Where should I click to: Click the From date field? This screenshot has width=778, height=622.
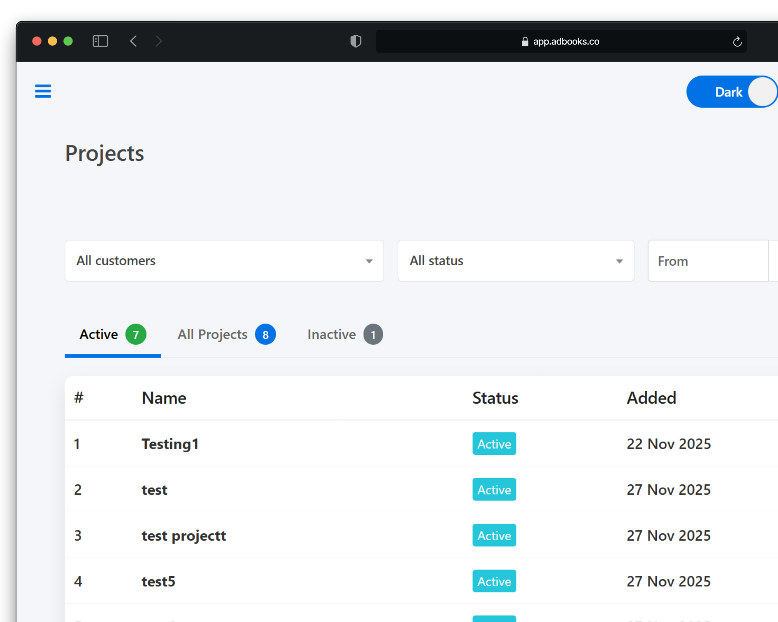tap(707, 261)
